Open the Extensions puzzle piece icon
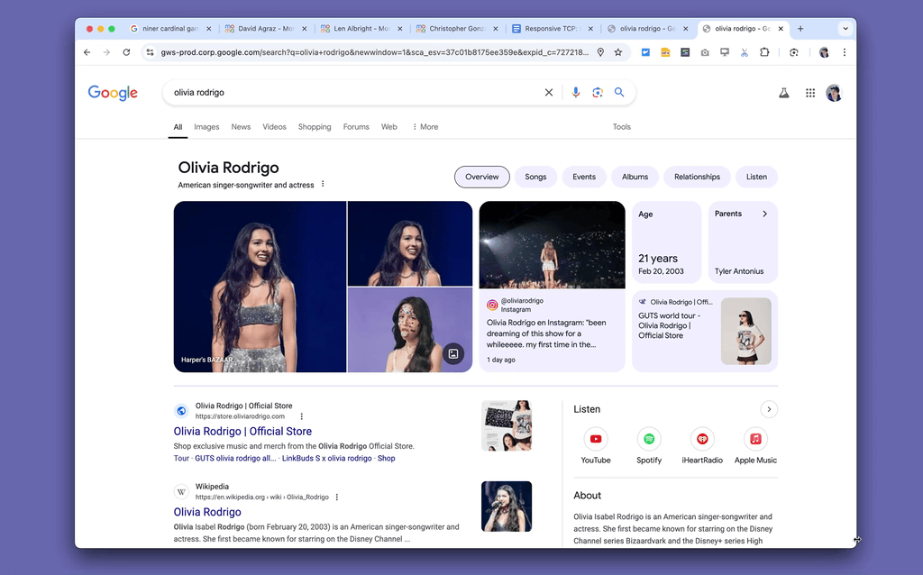923x575 pixels. click(764, 52)
